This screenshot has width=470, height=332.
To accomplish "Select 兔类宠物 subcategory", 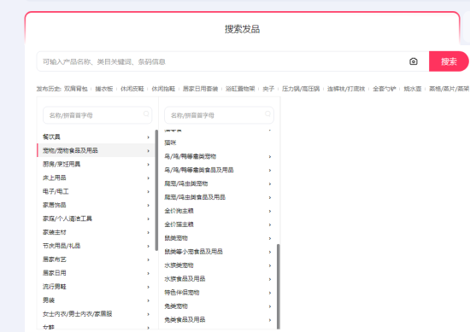I will (x=218, y=306).
